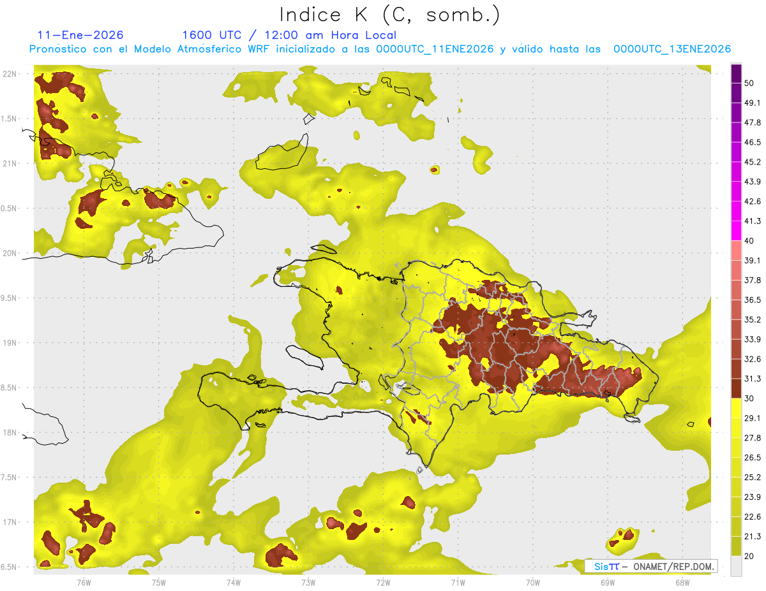
Task: Click the legend value 30
Action: (x=749, y=398)
